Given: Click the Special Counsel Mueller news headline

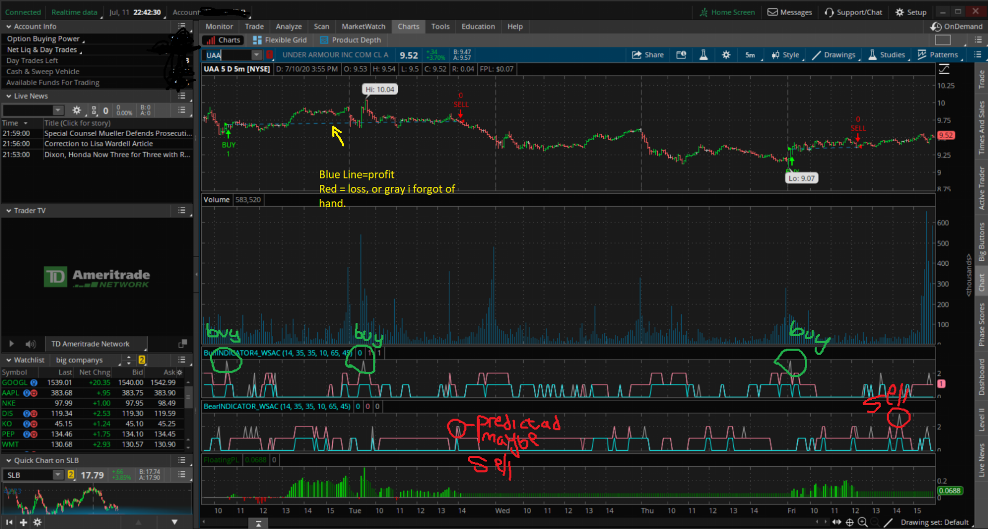Looking at the screenshot, I should (x=118, y=133).
